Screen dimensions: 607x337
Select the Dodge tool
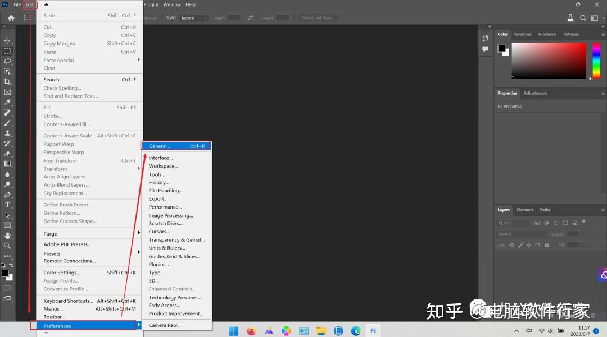7,184
